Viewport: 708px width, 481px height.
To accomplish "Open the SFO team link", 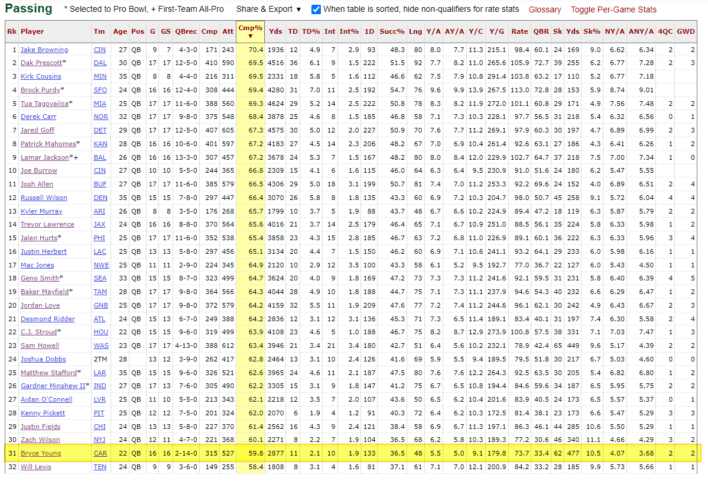I will 100,90.
